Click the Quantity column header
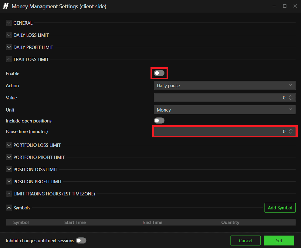This screenshot has height=248, width=301. point(230,222)
